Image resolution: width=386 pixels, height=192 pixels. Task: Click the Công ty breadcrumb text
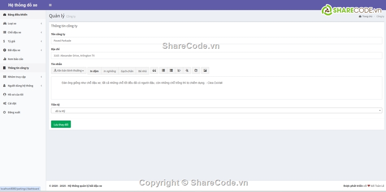point(380,17)
